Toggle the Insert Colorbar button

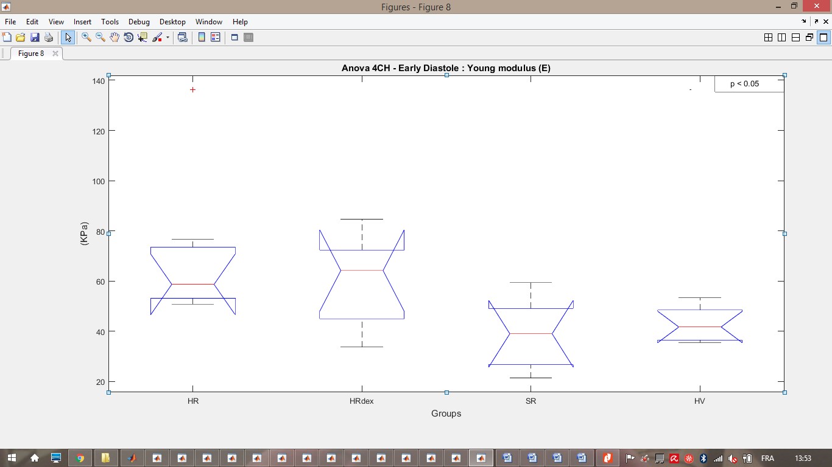(x=202, y=38)
